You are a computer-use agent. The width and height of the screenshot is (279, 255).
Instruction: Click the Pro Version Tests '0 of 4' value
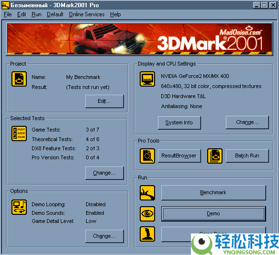92,157
